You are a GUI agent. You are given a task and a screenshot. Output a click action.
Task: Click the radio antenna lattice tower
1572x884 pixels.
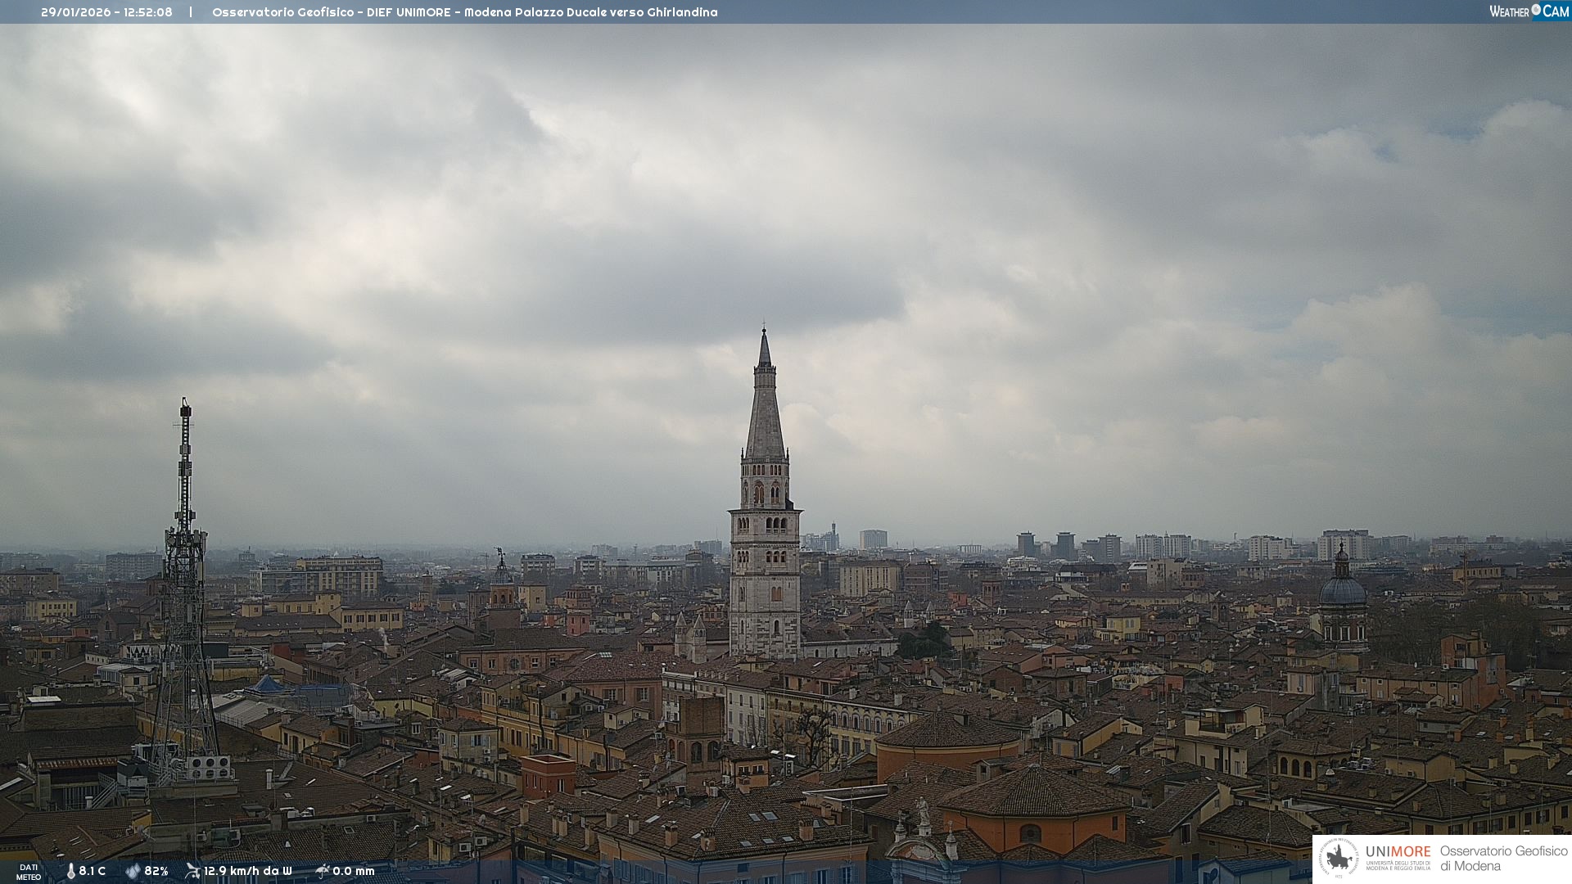coord(185,573)
